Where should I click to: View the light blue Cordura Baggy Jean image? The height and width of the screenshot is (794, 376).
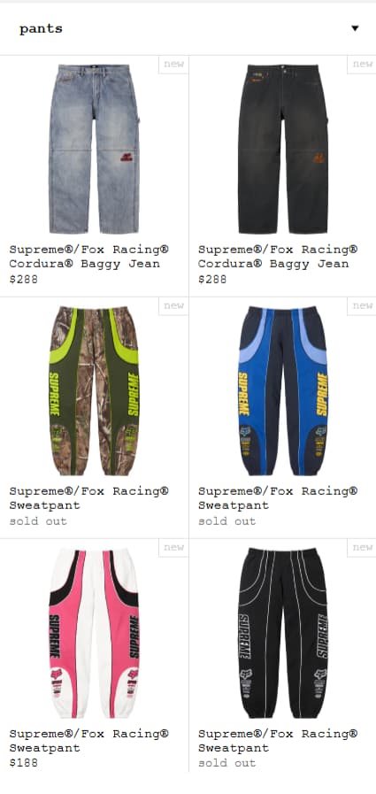pos(94,149)
